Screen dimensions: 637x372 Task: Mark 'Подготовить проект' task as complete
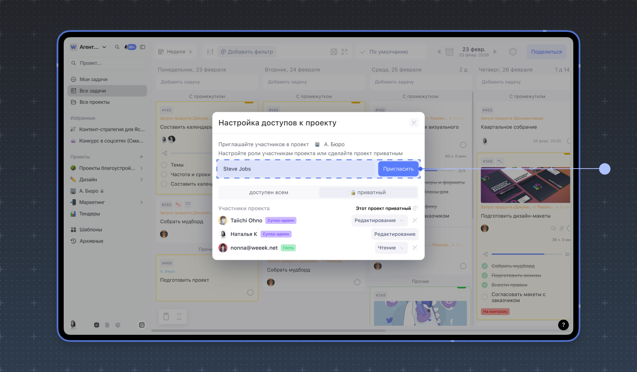[250, 292]
